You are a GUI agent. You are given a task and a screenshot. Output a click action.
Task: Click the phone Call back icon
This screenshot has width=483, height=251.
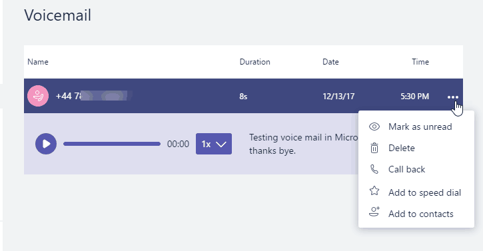tap(374, 169)
